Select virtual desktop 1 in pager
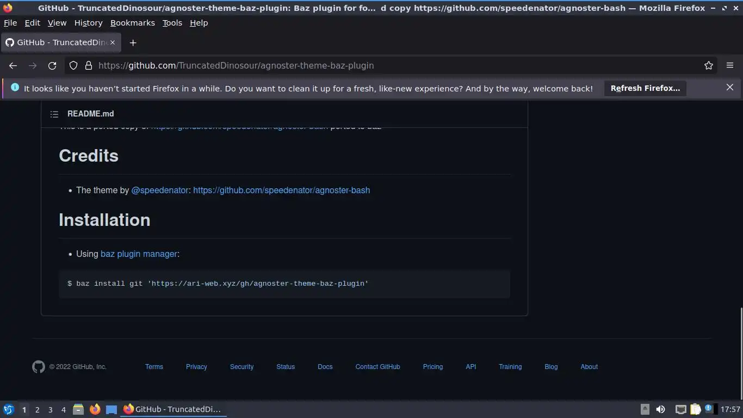This screenshot has height=418, width=743. [24, 409]
